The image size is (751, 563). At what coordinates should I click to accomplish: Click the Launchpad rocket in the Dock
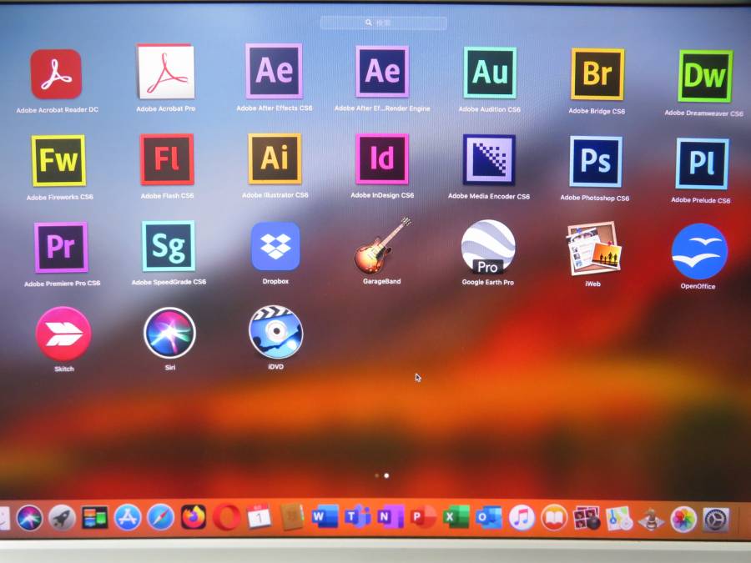[62, 518]
